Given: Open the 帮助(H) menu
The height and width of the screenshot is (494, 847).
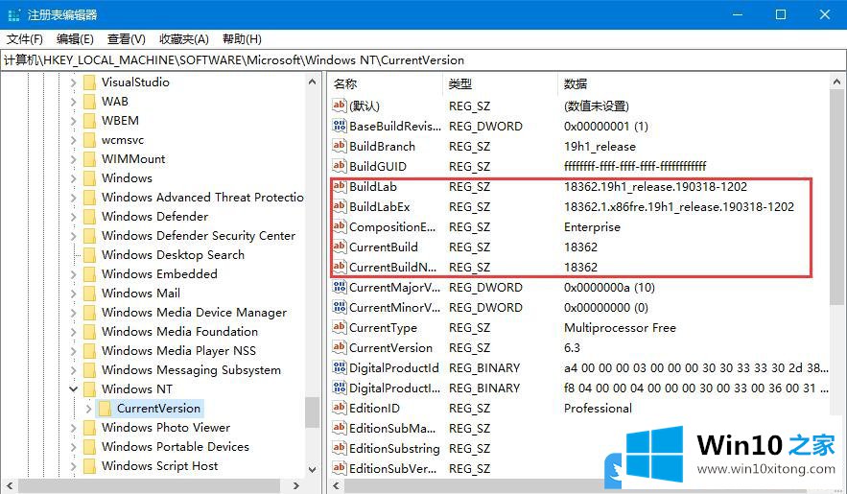Looking at the screenshot, I should (242, 39).
